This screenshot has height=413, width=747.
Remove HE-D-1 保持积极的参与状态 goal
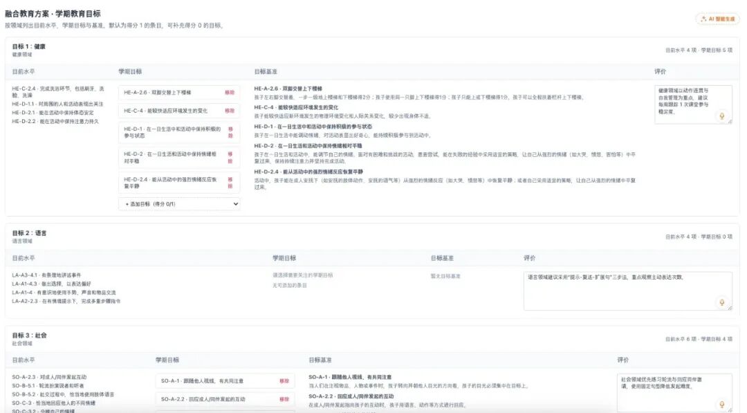[x=230, y=132]
